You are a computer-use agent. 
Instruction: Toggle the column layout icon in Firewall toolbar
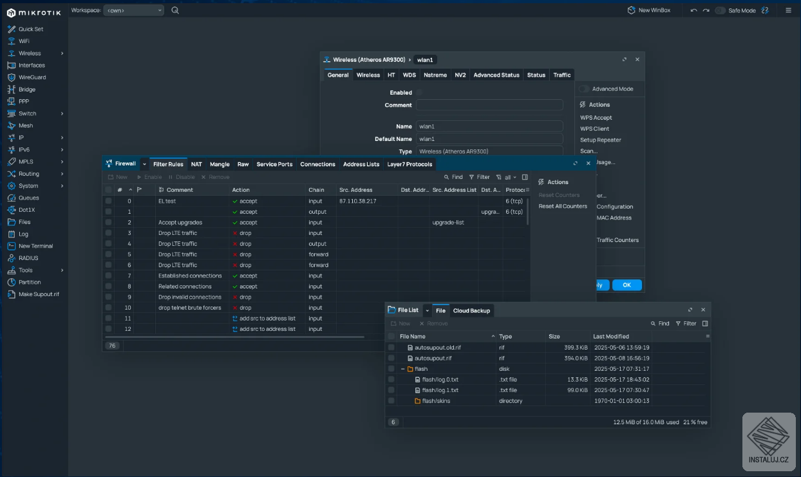525,177
